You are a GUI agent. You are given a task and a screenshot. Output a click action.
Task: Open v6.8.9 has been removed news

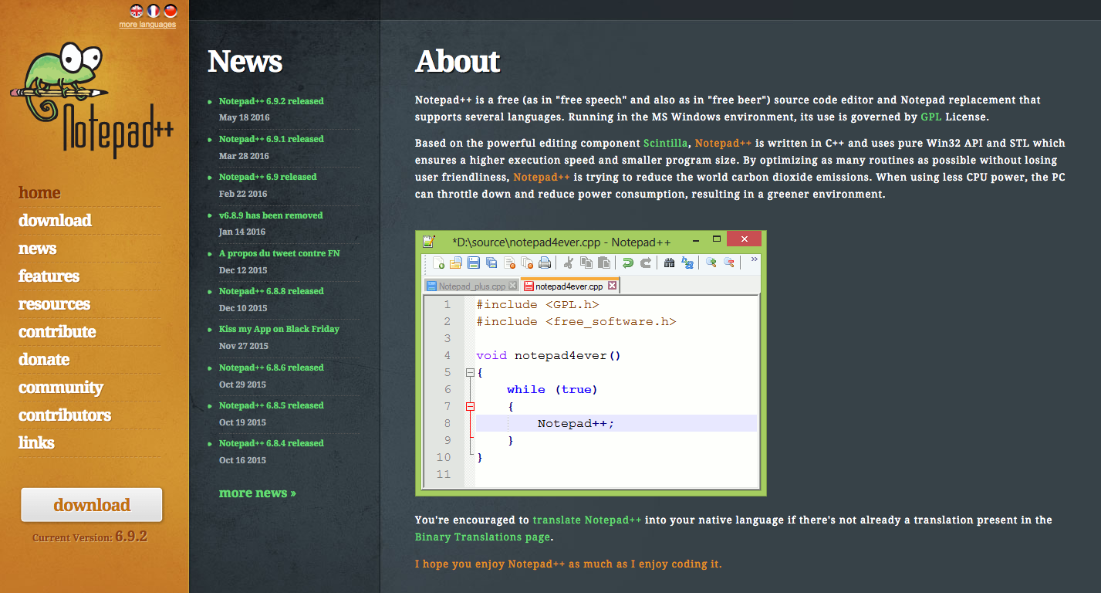(271, 215)
